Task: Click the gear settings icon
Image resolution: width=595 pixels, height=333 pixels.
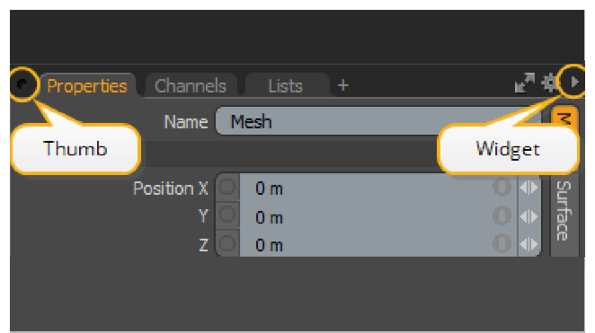Action: tap(549, 83)
